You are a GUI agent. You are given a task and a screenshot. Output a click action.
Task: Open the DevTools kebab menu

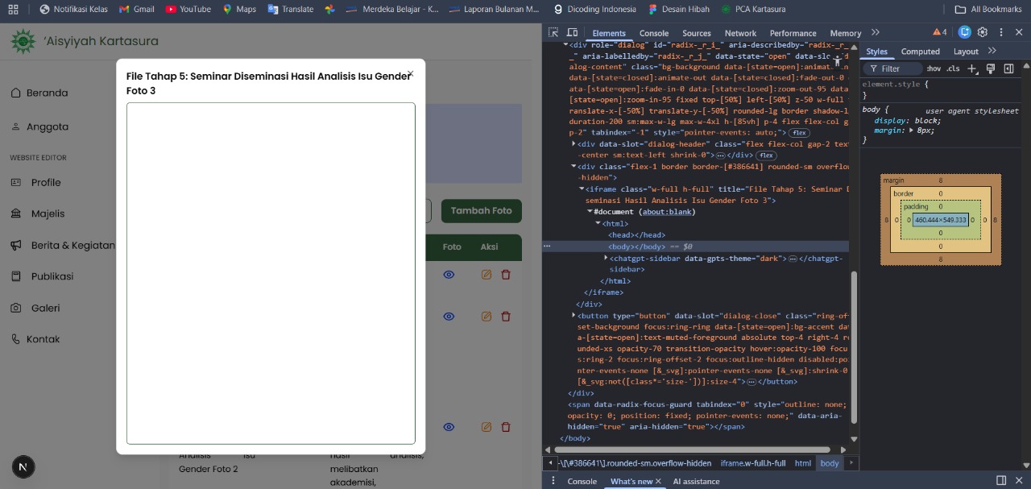tap(1001, 32)
